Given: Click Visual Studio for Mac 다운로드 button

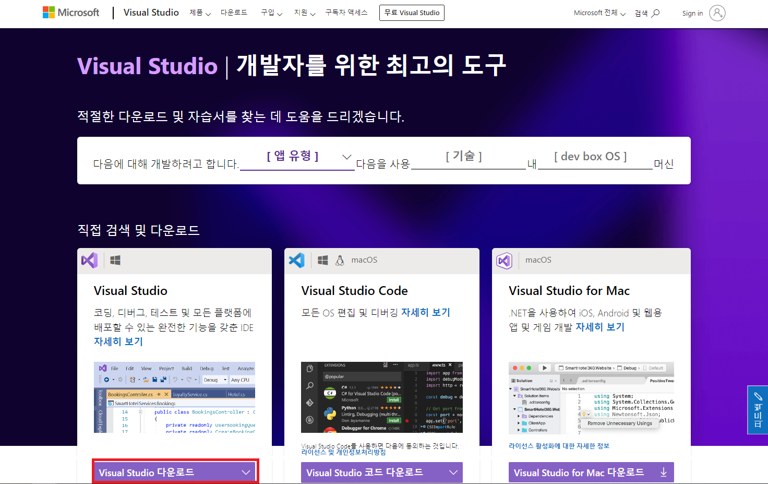Looking at the screenshot, I should 591,473.
